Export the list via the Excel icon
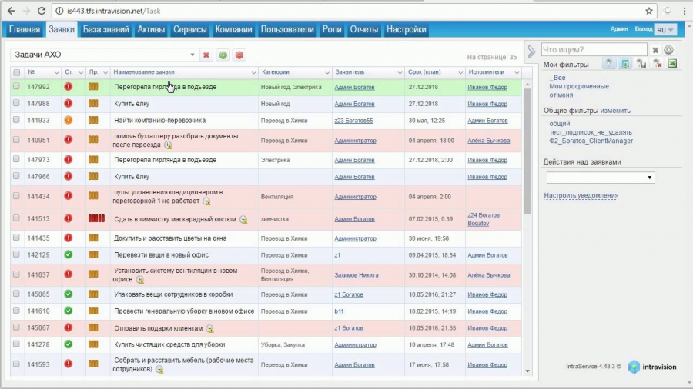This screenshot has width=693, height=389. [672, 64]
